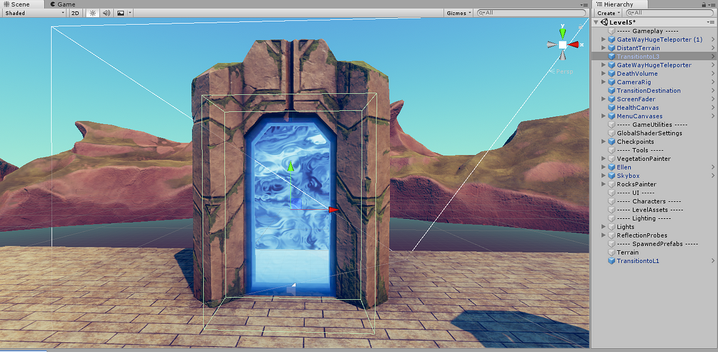Screen dimensions: 718x352
Task: Click the Ellen blue cube icon
Action: click(611, 167)
